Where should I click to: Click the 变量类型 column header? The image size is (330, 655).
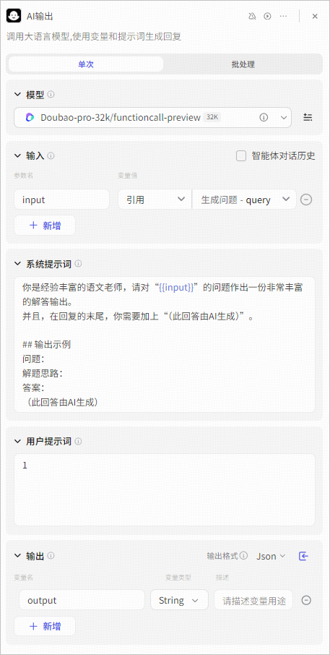178,578
